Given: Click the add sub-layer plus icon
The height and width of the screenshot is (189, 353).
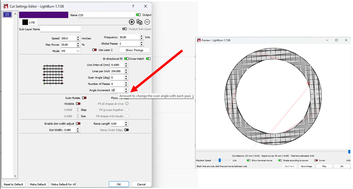Looking at the screenshot, I should pyautogui.click(x=132, y=22).
